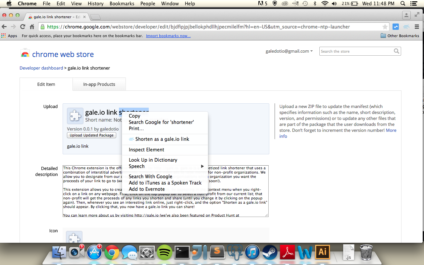Viewport: 424px width, 265px height.
Task: Switch to the In-app Products tab
Action: click(x=99, y=84)
